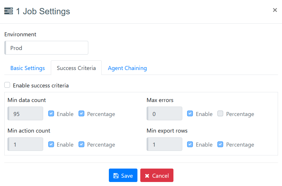Toggle Enable for Min export rows
282x186 pixels.
[190, 144]
